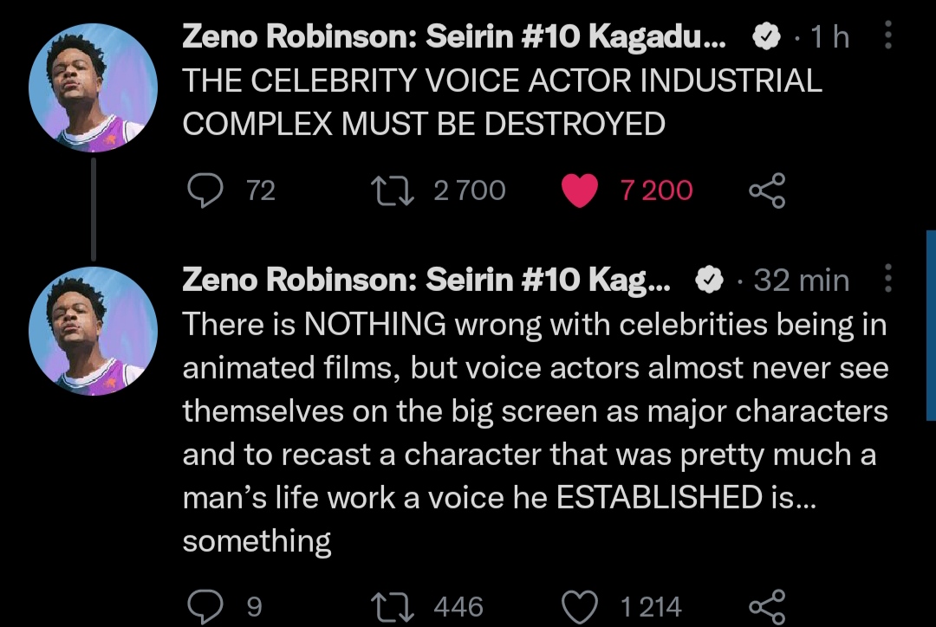Image resolution: width=936 pixels, height=627 pixels.
Task: Open more options on first tweet
Action: [887, 35]
